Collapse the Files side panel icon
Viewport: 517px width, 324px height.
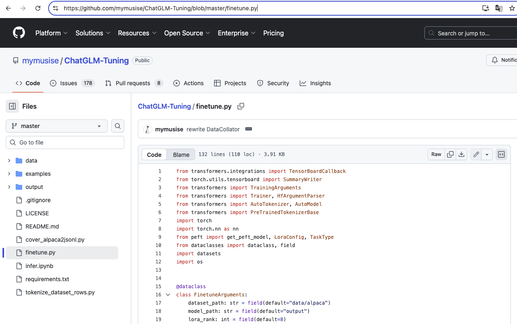pyautogui.click(x=12, y=106)
